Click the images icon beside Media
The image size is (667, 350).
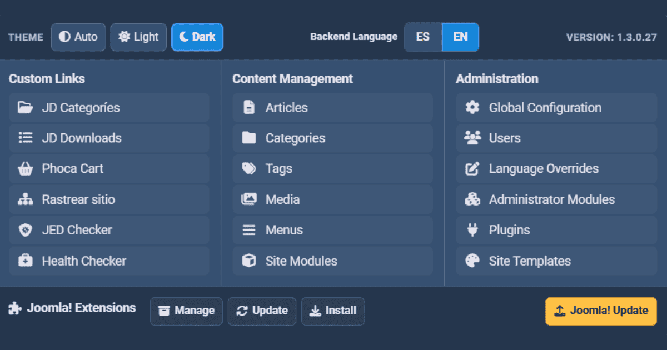coord(249,199)
